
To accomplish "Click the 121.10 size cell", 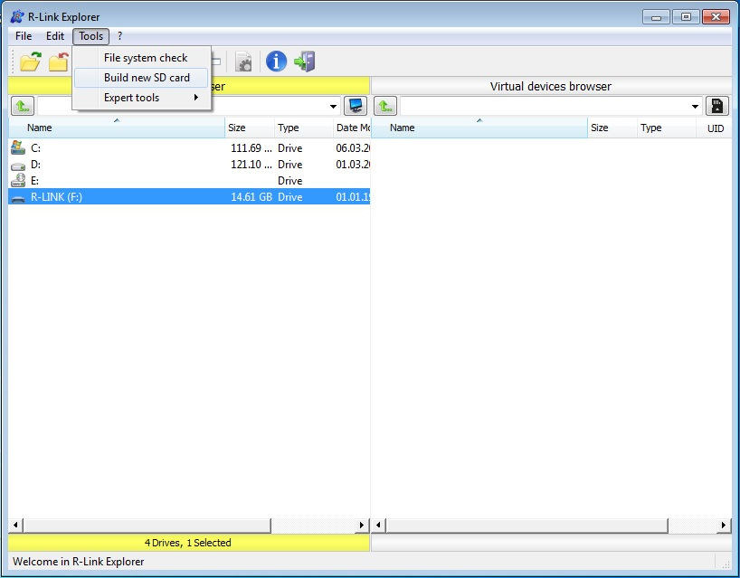I will [x=251, y=165].
